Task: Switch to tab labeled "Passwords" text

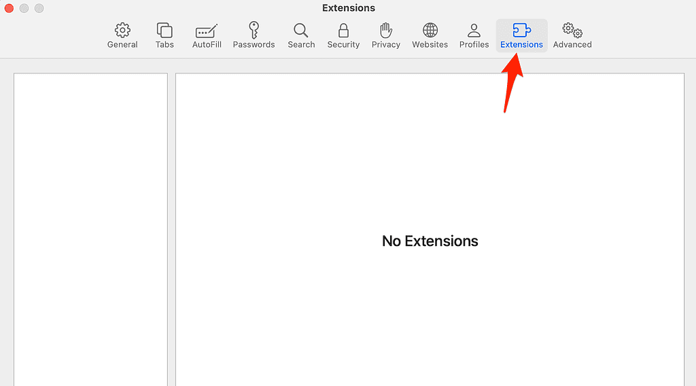Action: (254, 45)
